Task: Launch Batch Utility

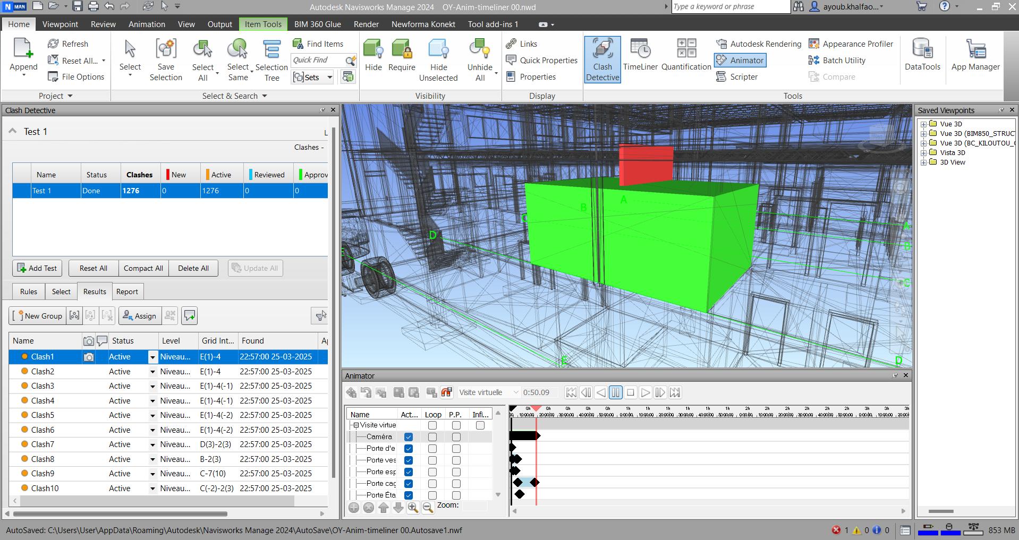Action: pyautogui.click(x=837, y=60)
